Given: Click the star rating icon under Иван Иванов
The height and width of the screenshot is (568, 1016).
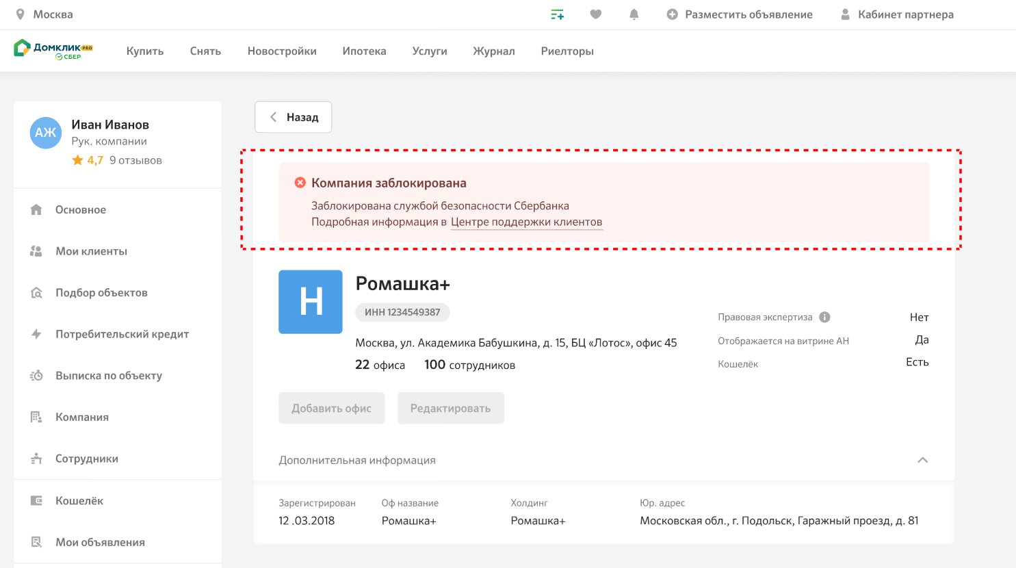Looking at the screenshot, I should 77,160.
